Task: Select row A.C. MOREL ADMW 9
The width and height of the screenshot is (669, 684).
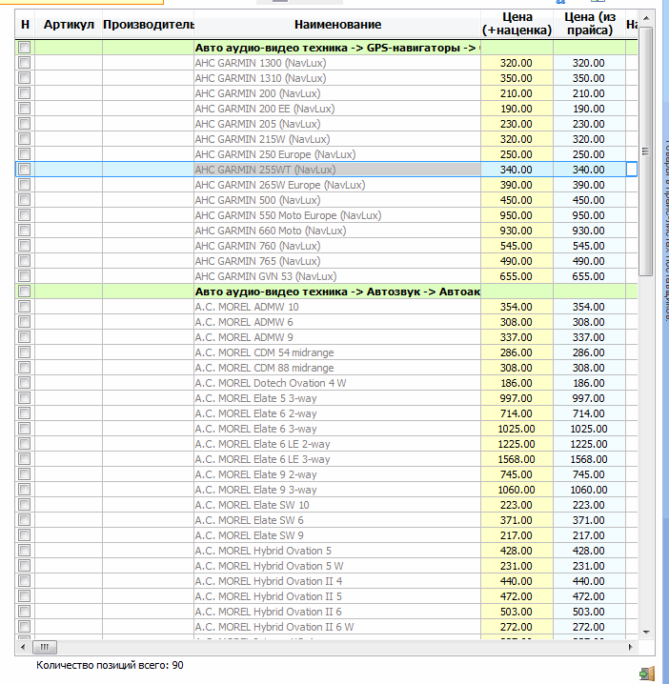Action: tap(327, 337)
